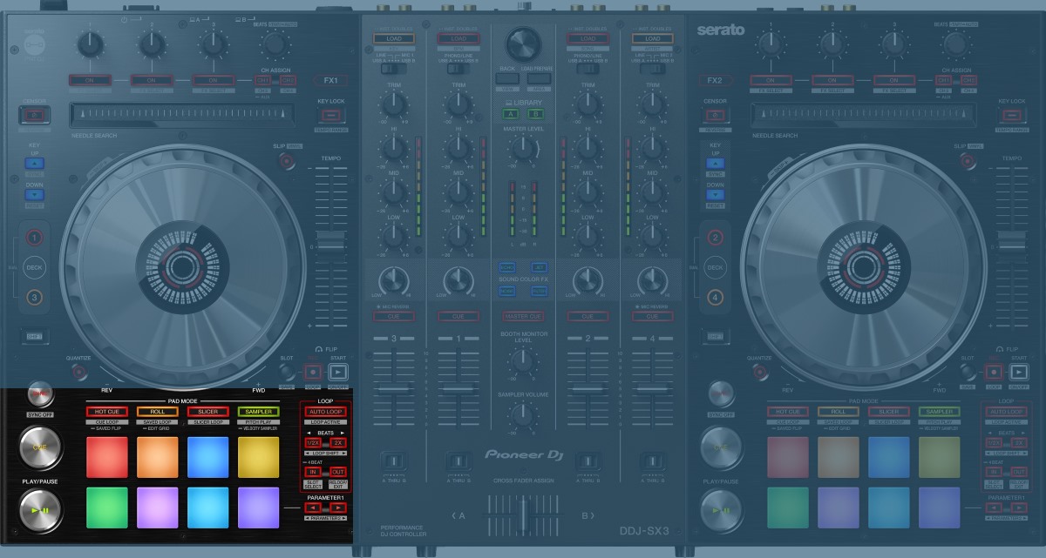Hit the left deck PLAY/PAUSE button
The image size is (1046, 558).
point(40,511)
